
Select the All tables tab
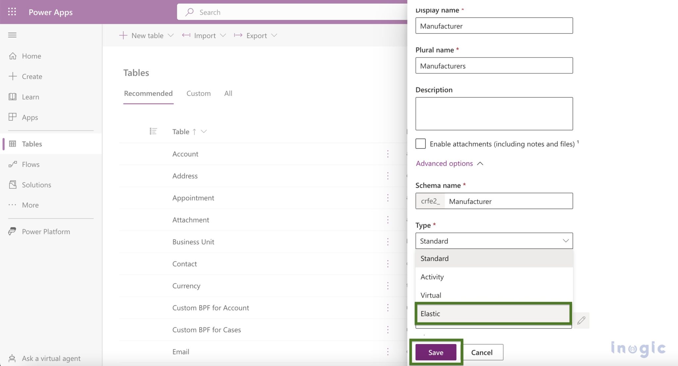(x=228, y=93)
